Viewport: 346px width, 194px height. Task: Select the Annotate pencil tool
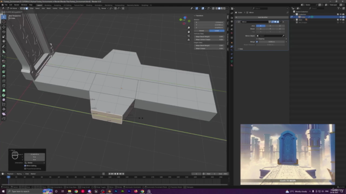[x=4, y=47]
